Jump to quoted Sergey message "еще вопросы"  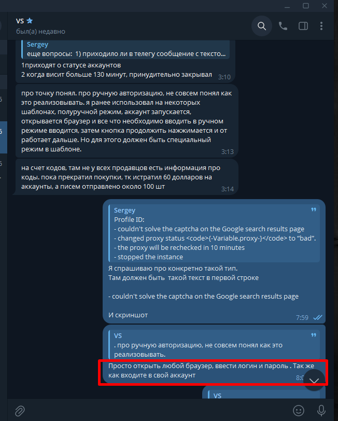125,49
